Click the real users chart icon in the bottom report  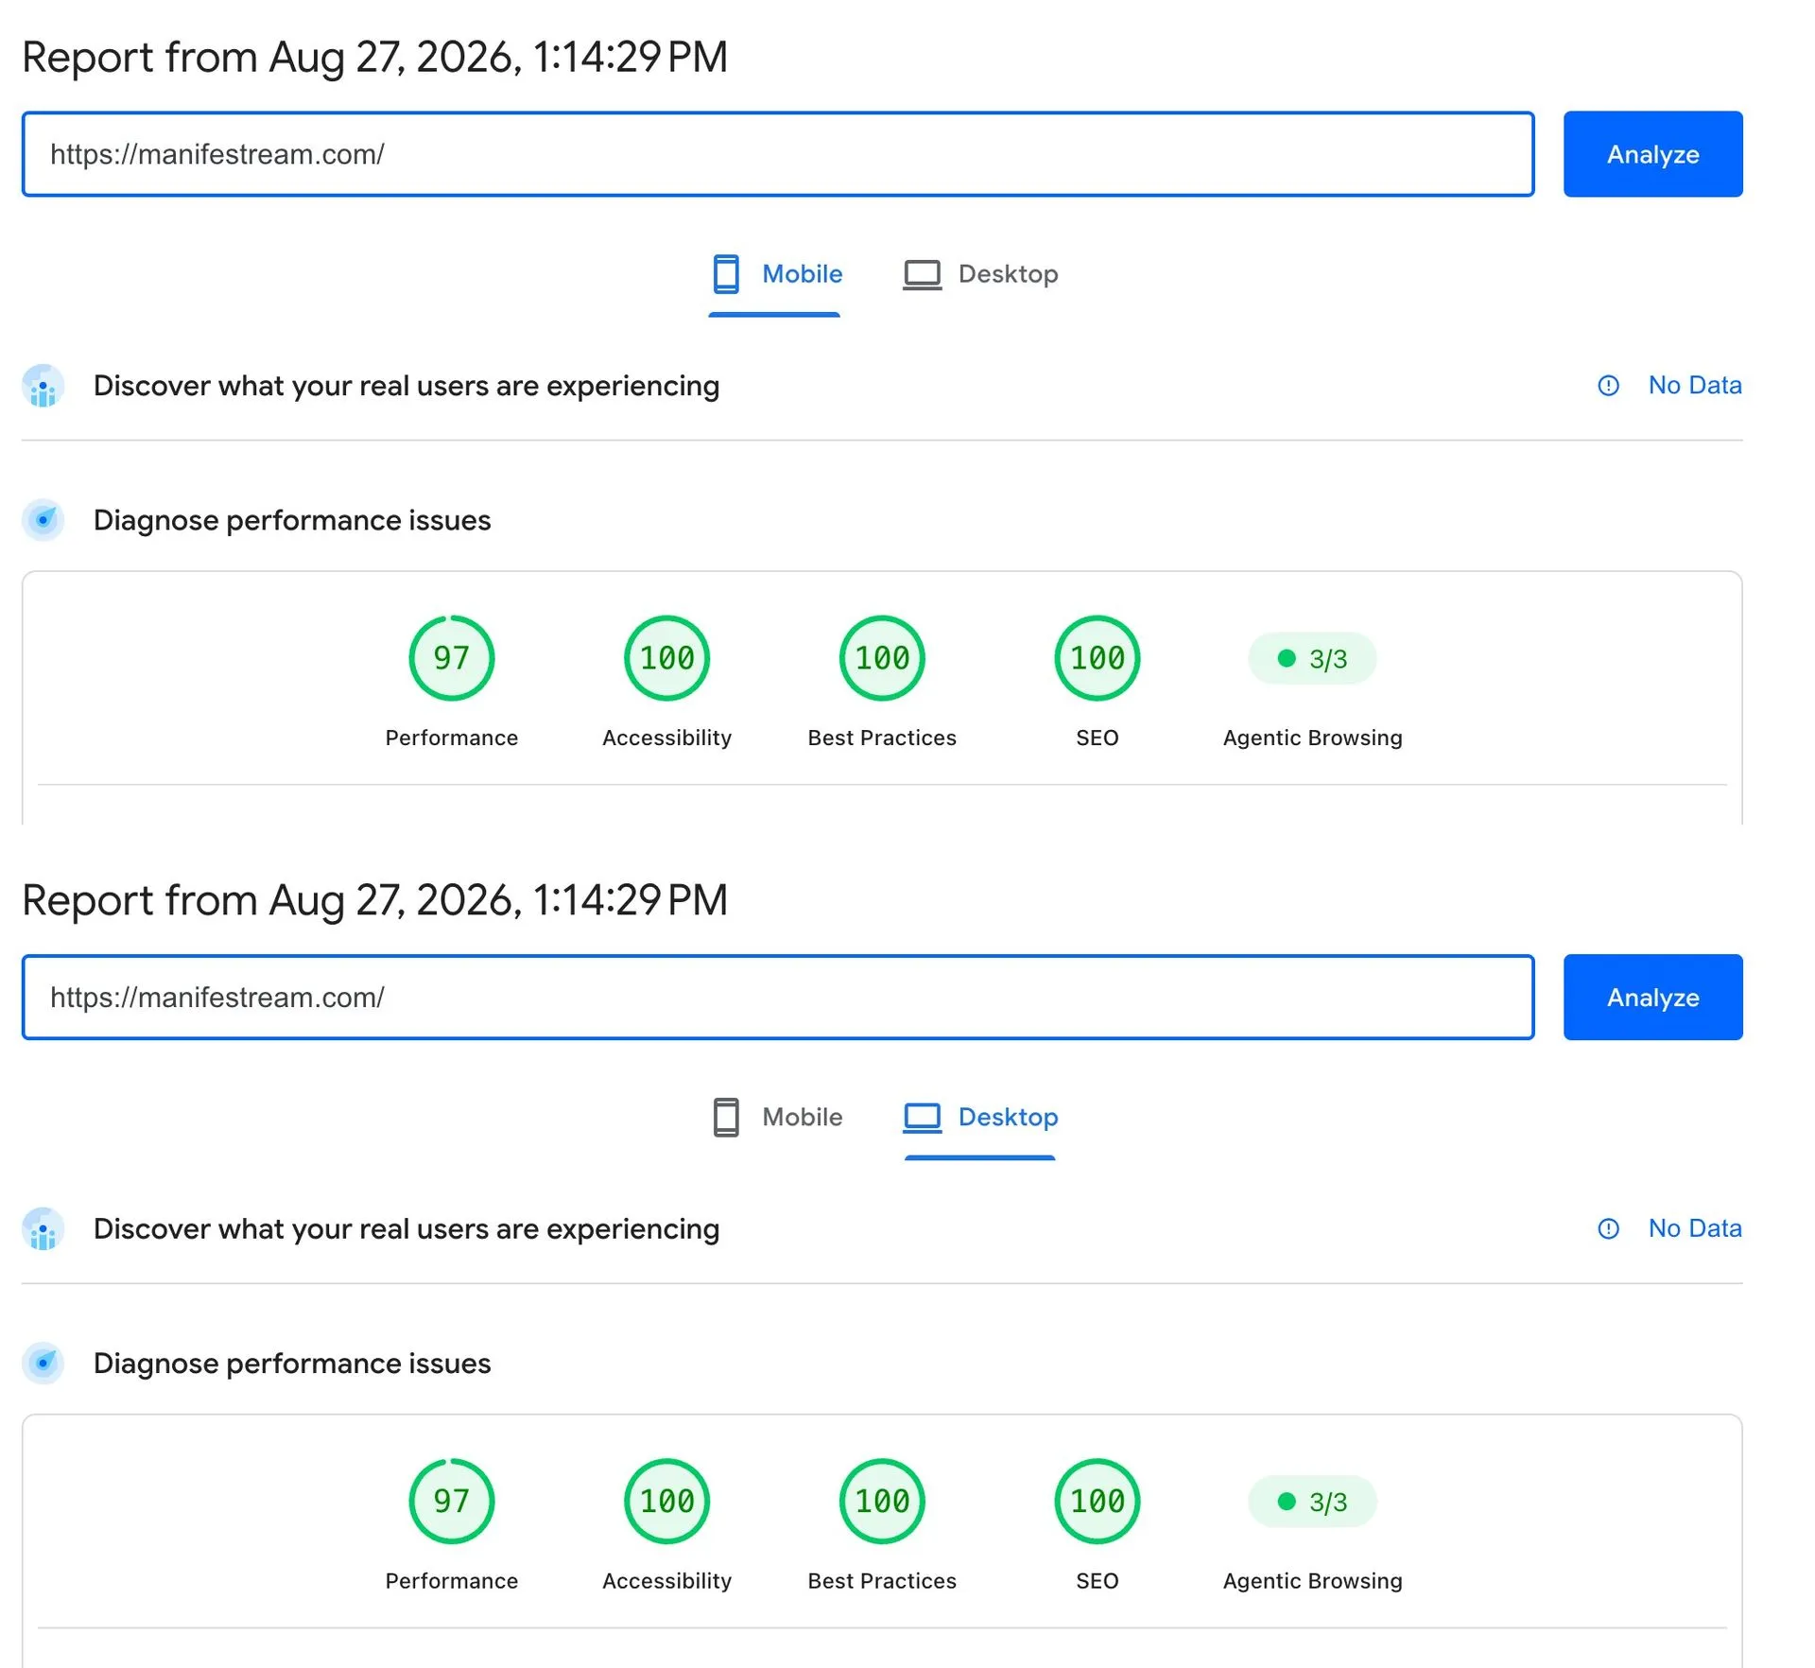[43, 1229]
